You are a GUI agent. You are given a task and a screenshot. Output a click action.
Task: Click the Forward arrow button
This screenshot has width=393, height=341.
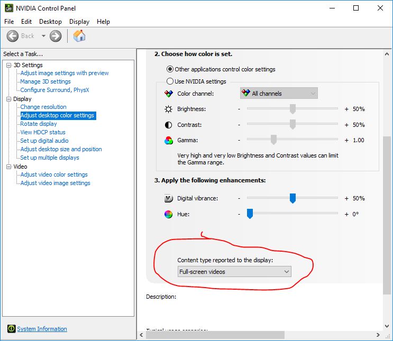click(x=56, y=36)
